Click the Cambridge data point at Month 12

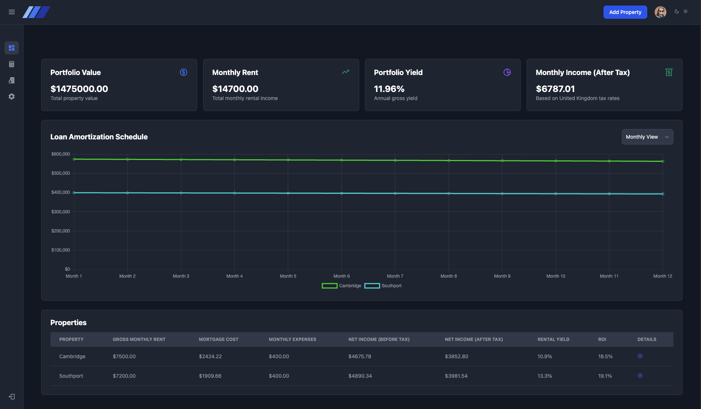pos(663,161)
